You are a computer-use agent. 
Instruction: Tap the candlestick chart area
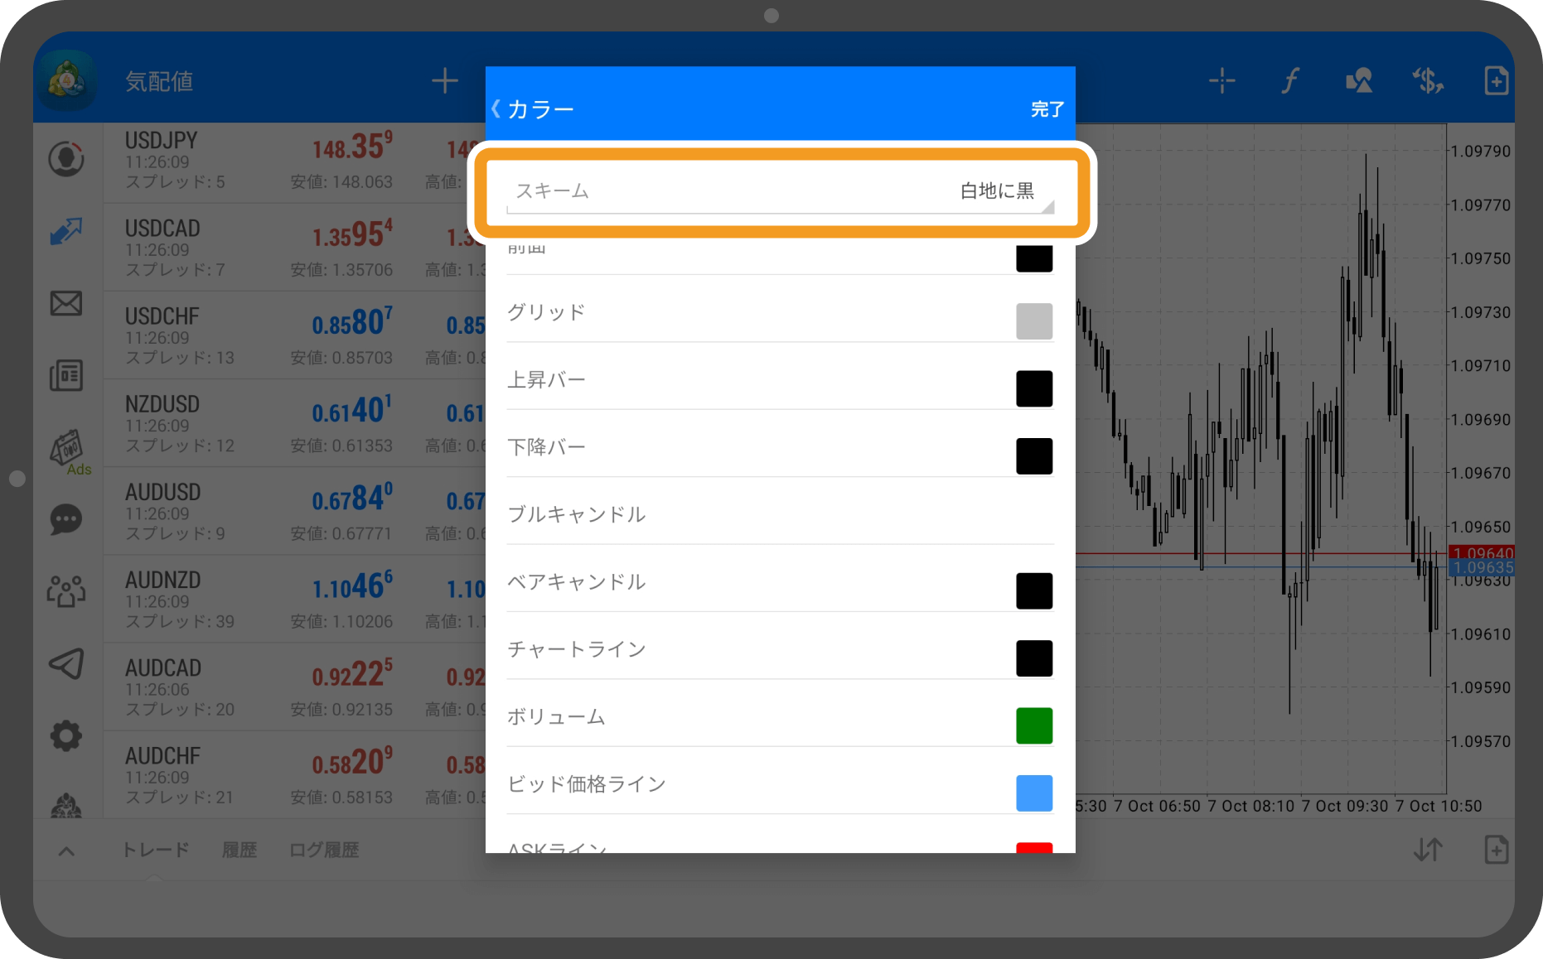1260,459
